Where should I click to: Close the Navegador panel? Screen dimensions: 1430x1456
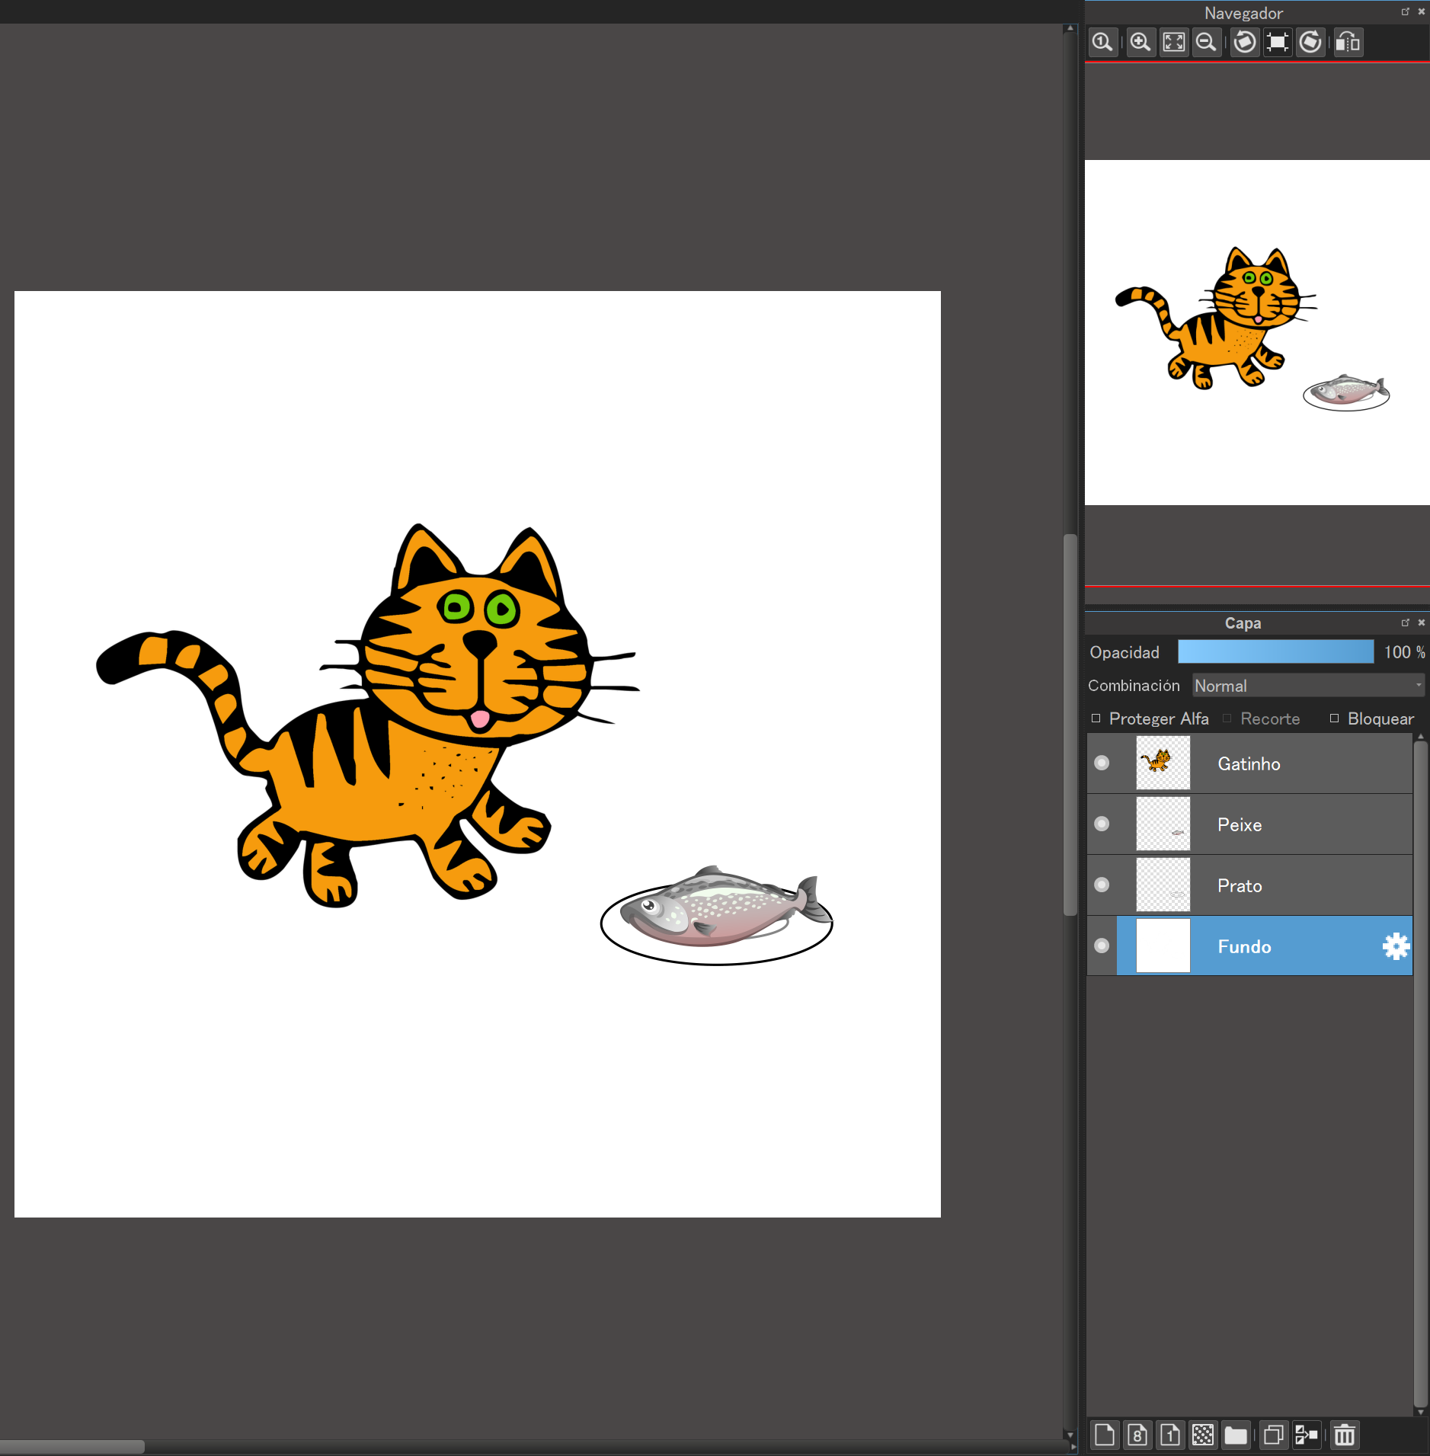[1421, 11]
